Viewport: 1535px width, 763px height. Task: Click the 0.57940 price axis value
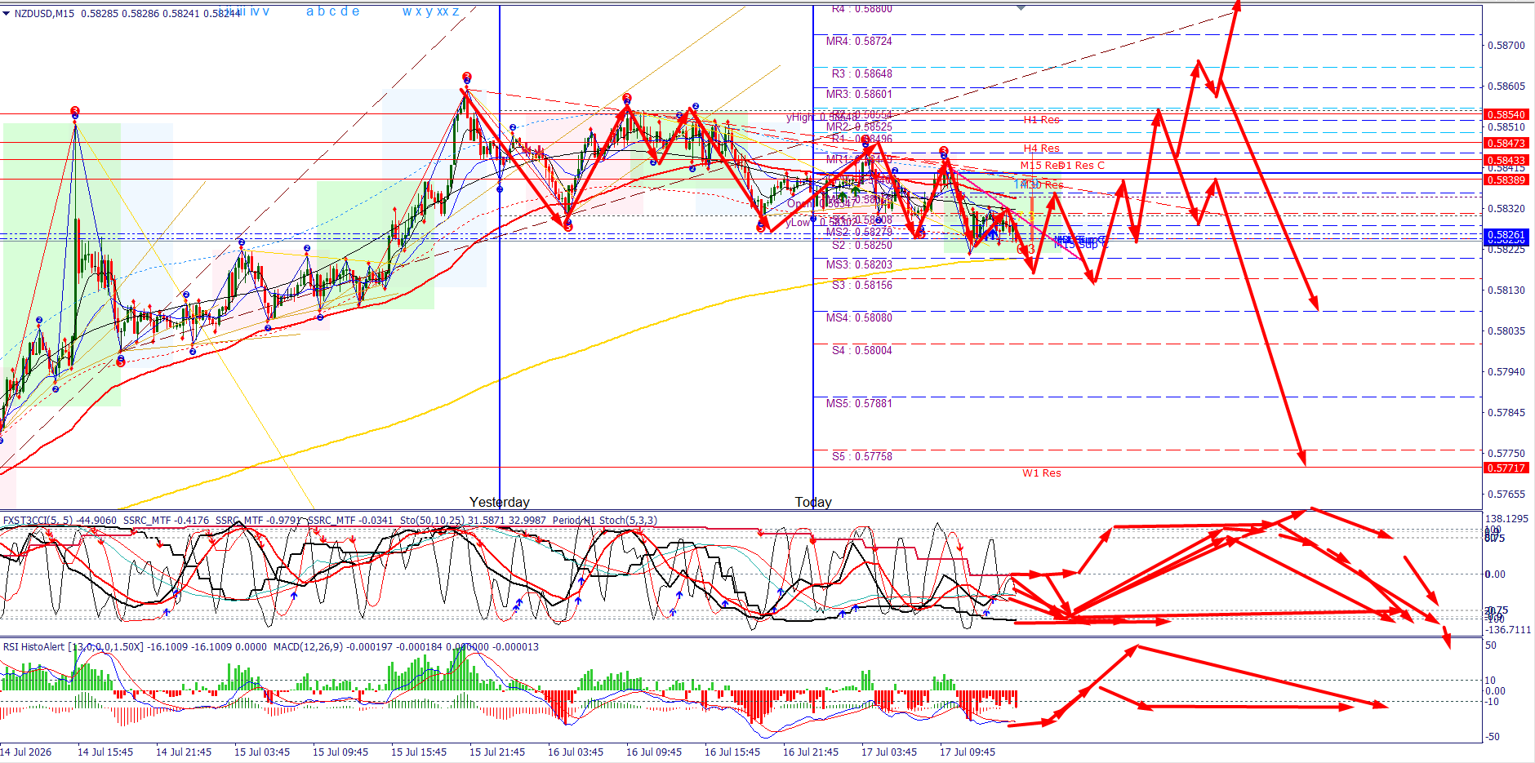coord(1506,372)
